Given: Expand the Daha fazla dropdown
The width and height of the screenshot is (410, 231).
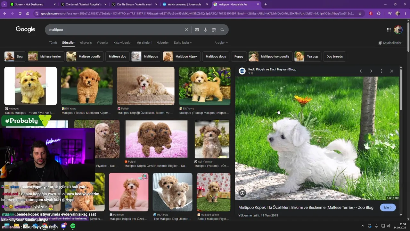Looking at the screenshot, I should click(183, 43).
